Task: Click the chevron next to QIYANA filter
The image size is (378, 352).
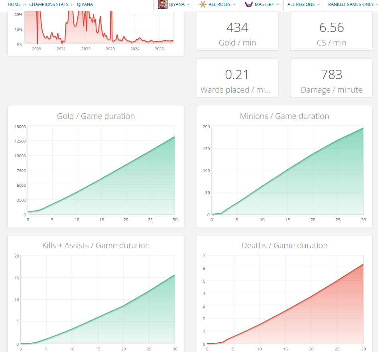Action: [x=188, y=4]
